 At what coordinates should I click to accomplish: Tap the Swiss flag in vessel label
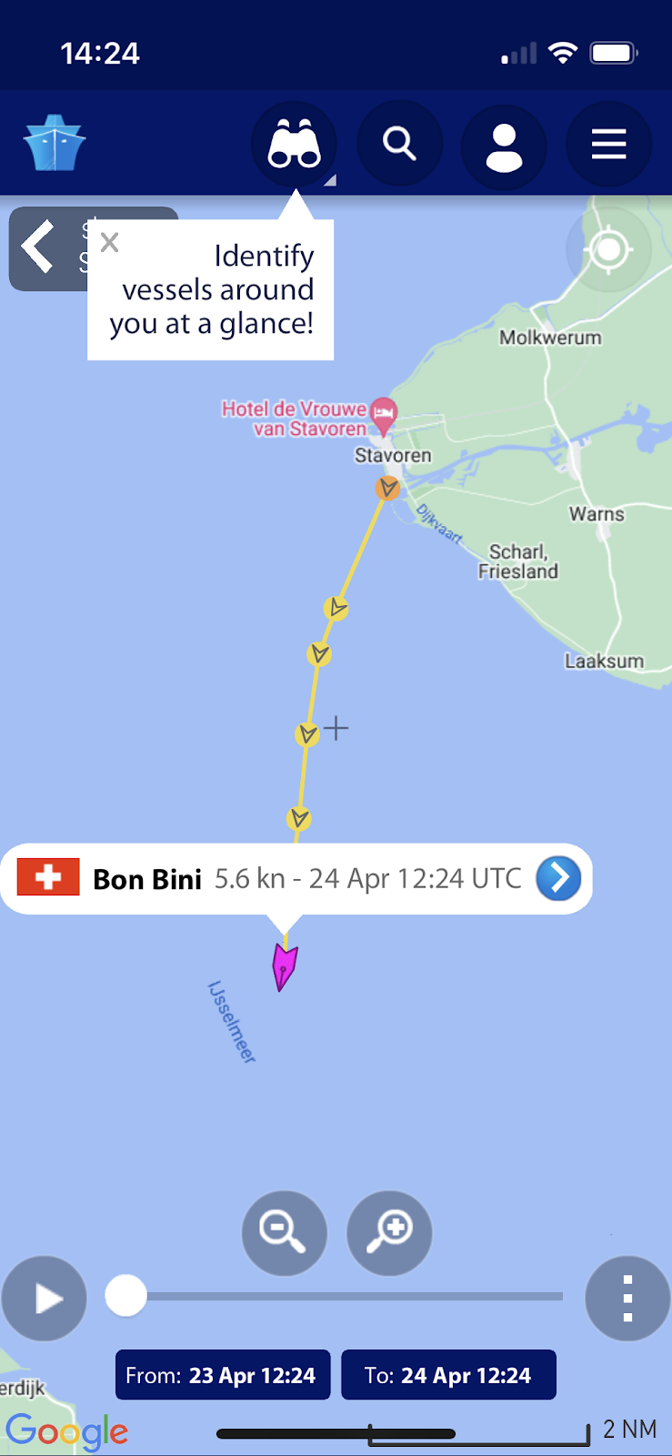48,877
